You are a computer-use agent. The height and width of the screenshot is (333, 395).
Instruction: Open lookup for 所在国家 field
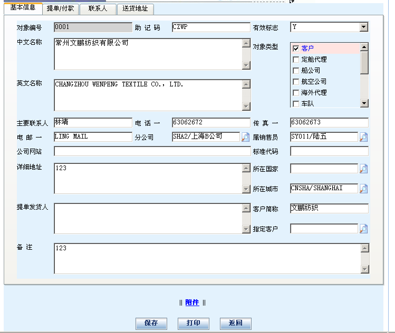point(364,169)
